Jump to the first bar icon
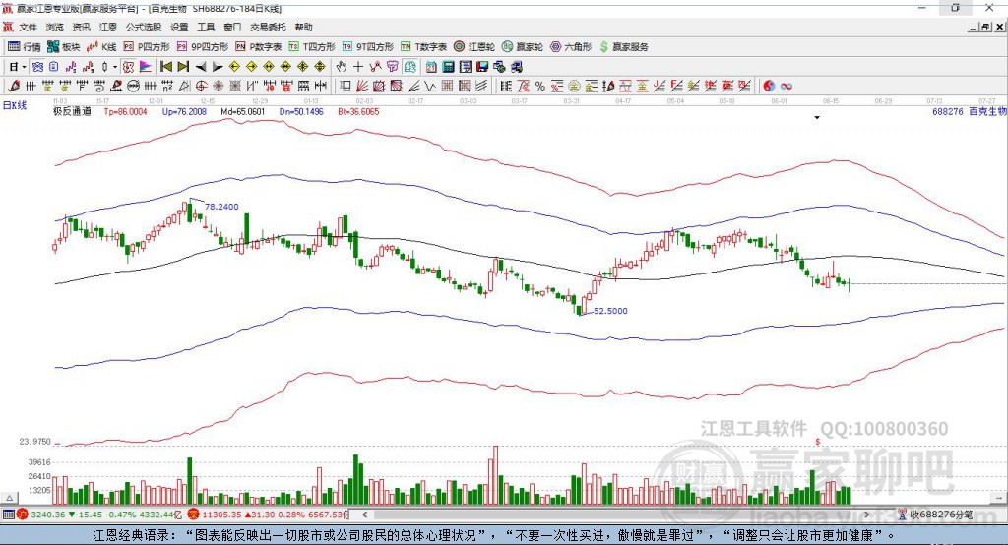The height and width of the screenshot is (545, 1008). (x=165, y=67)
